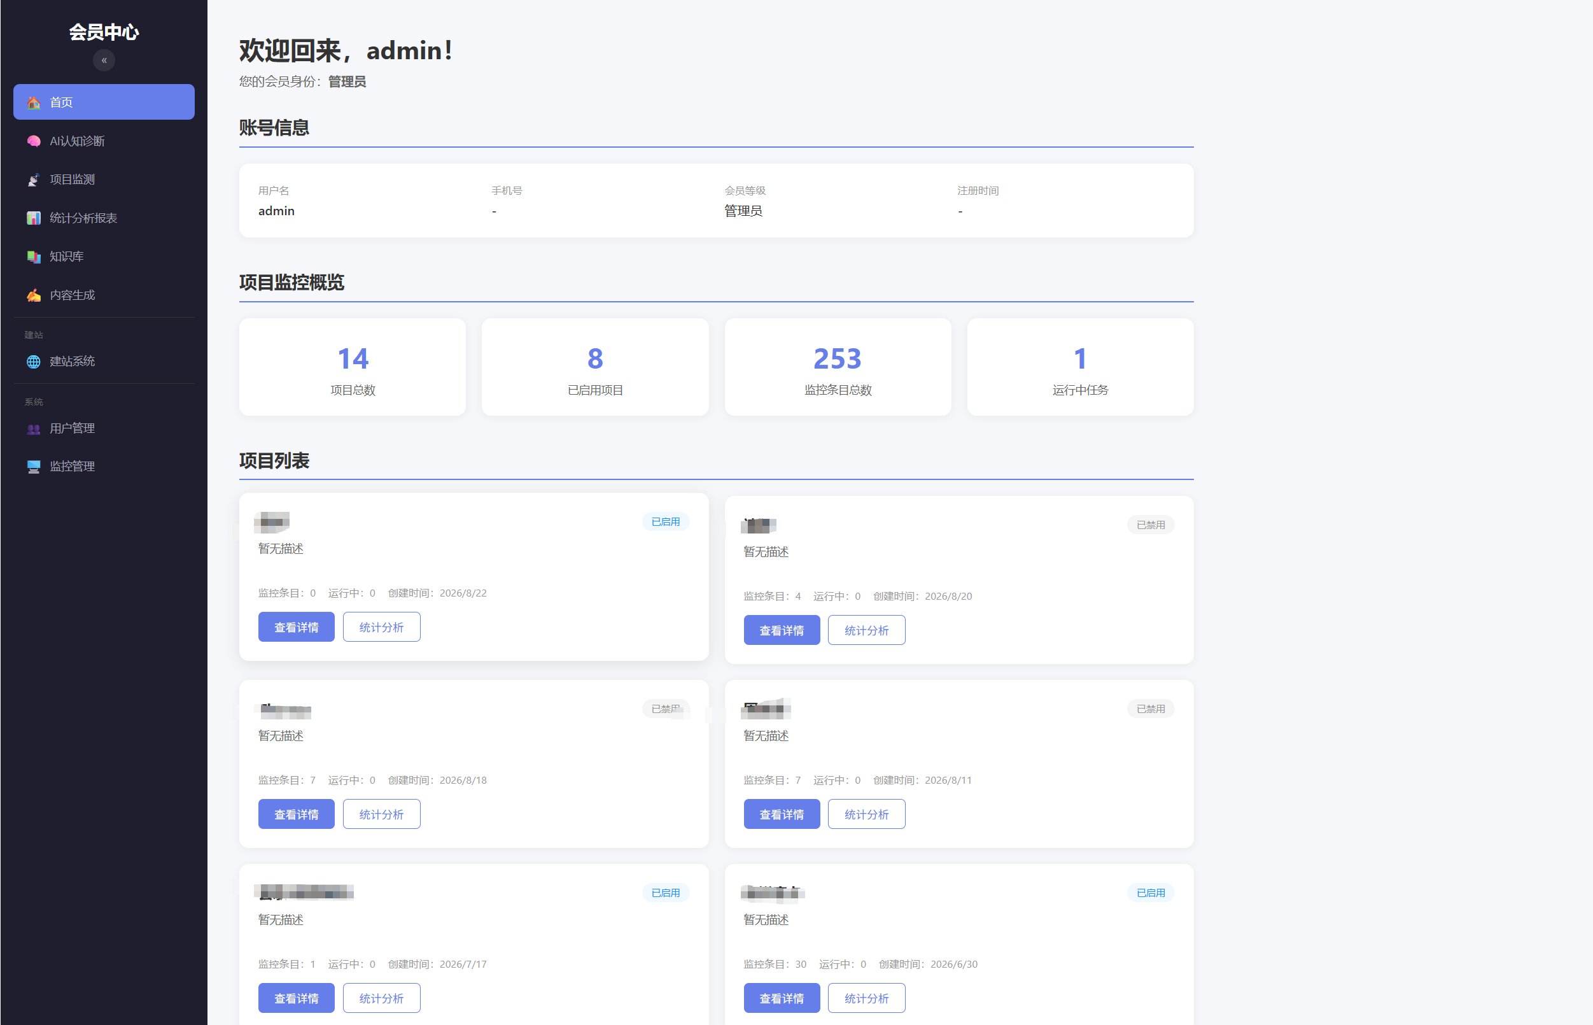This screenshot has height=1025, width=1593.
Task: Click 统计分析 for the 2026/7/17 project
Action: [381, 998]
